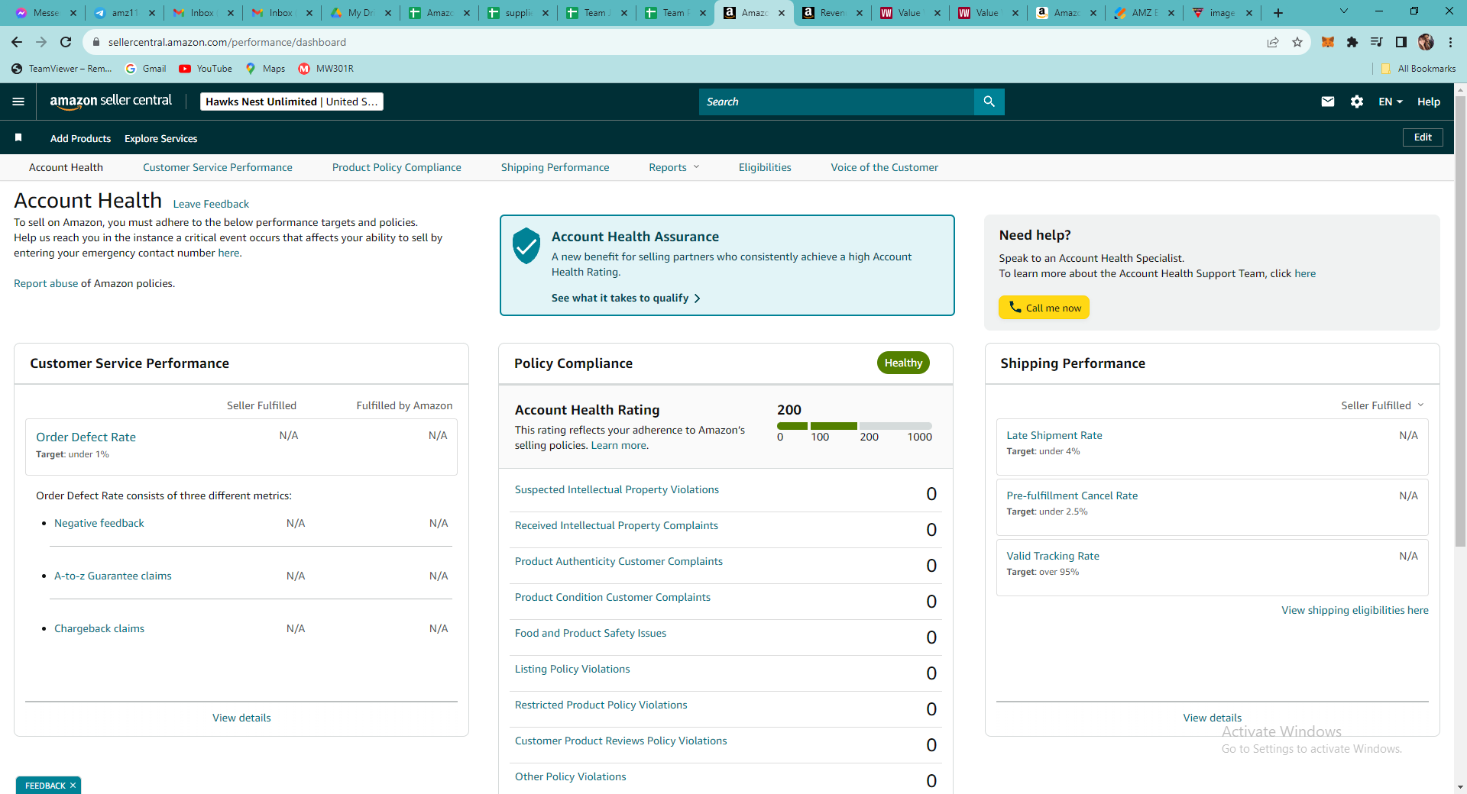Screen dimensions: 1467x794
Task: Click the bookmark flag icon beside Add Products
Action: coord(18,137)
